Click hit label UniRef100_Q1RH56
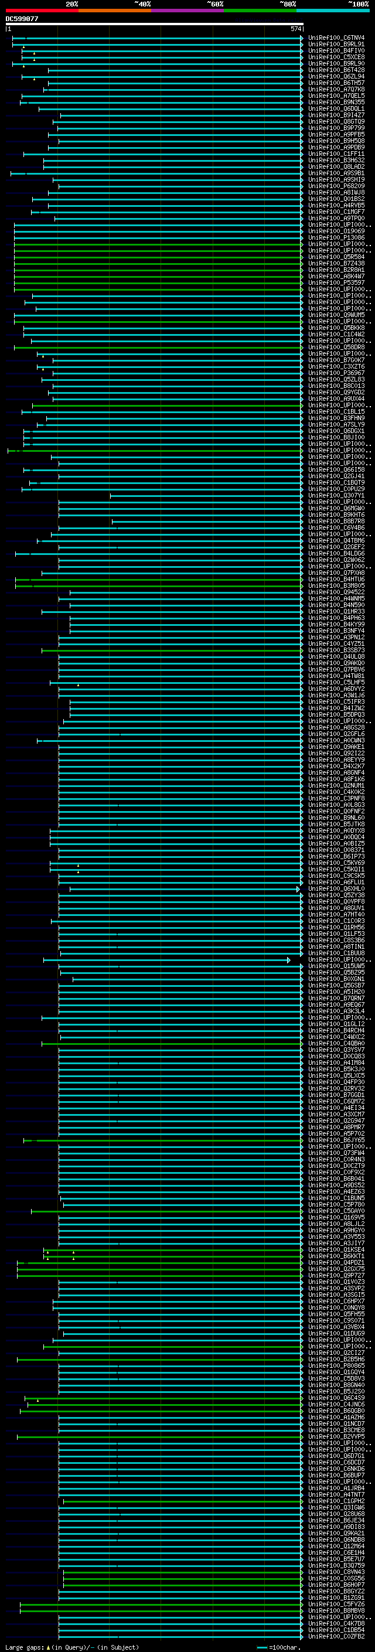This screenshot has height=1652, width=375. click(336, 928)
